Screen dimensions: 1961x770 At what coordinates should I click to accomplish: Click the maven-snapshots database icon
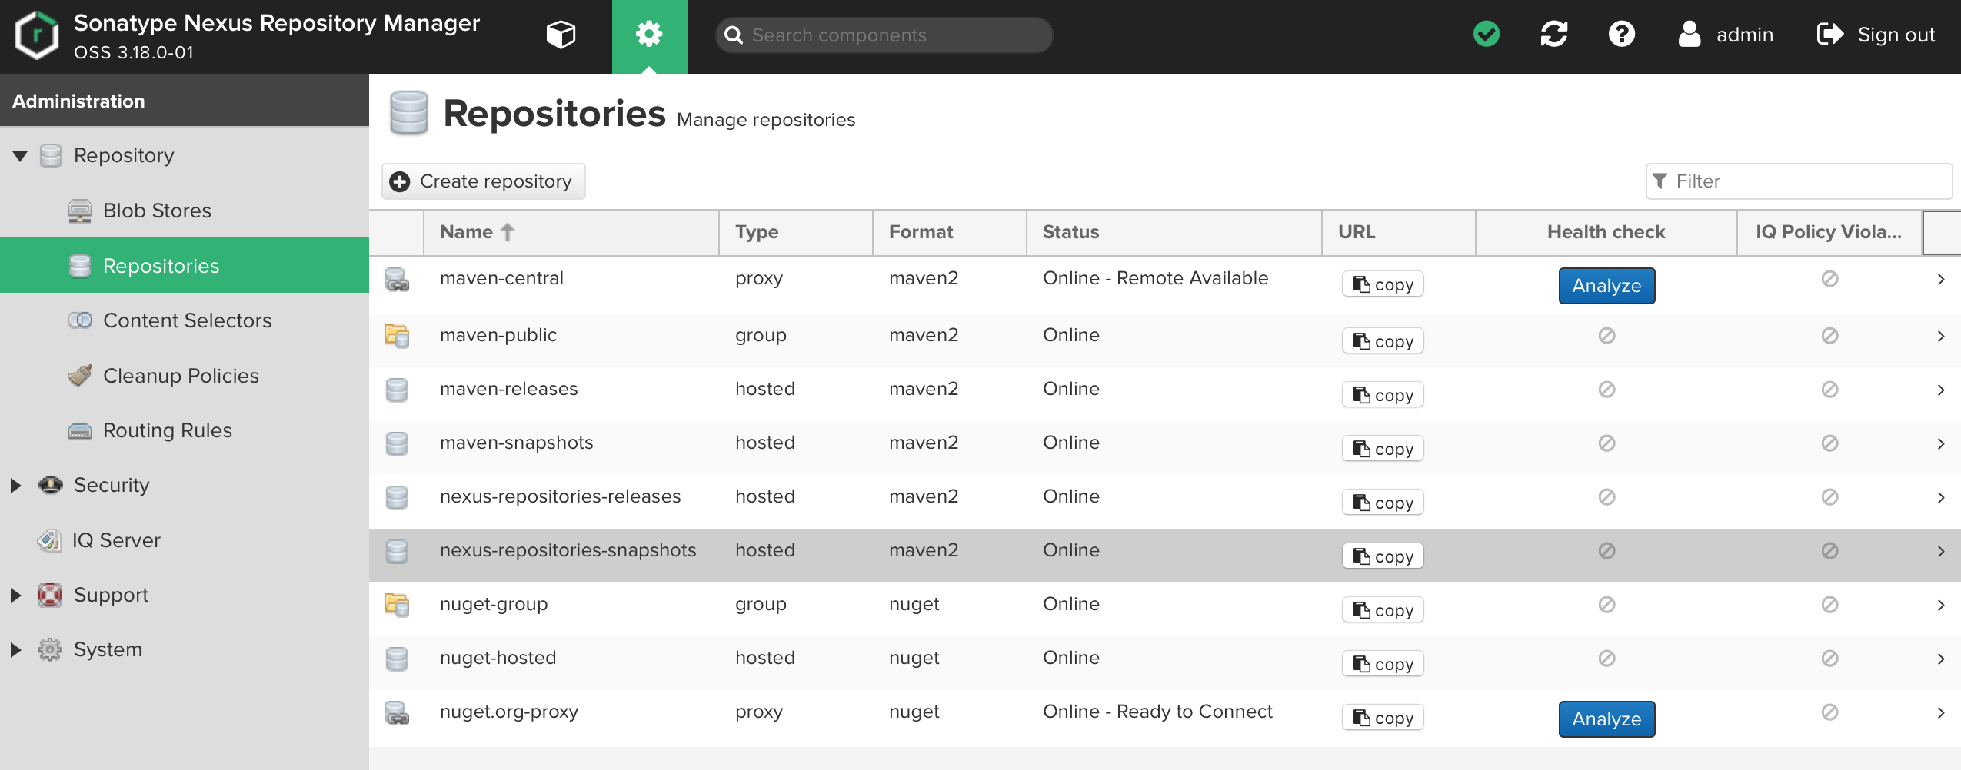point(397,443)
